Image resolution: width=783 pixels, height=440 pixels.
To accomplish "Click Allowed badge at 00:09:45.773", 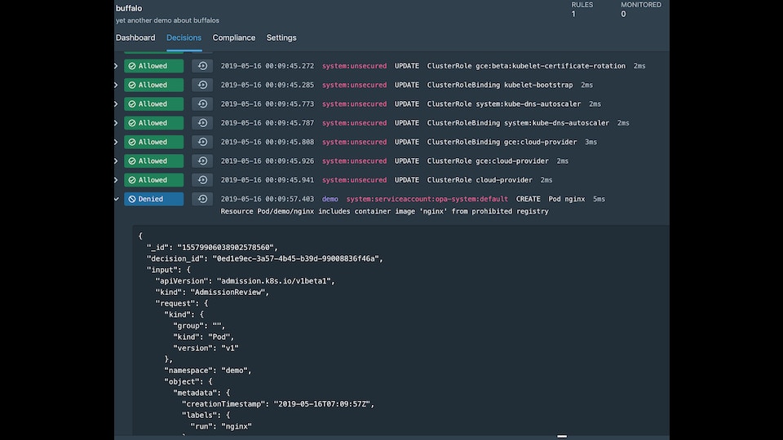I will coord(154,103).
